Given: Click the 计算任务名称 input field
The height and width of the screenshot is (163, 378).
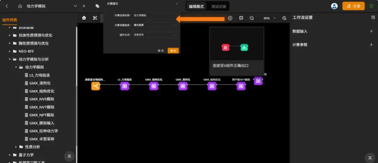Looking at the screenshot, I should (155, 15).
